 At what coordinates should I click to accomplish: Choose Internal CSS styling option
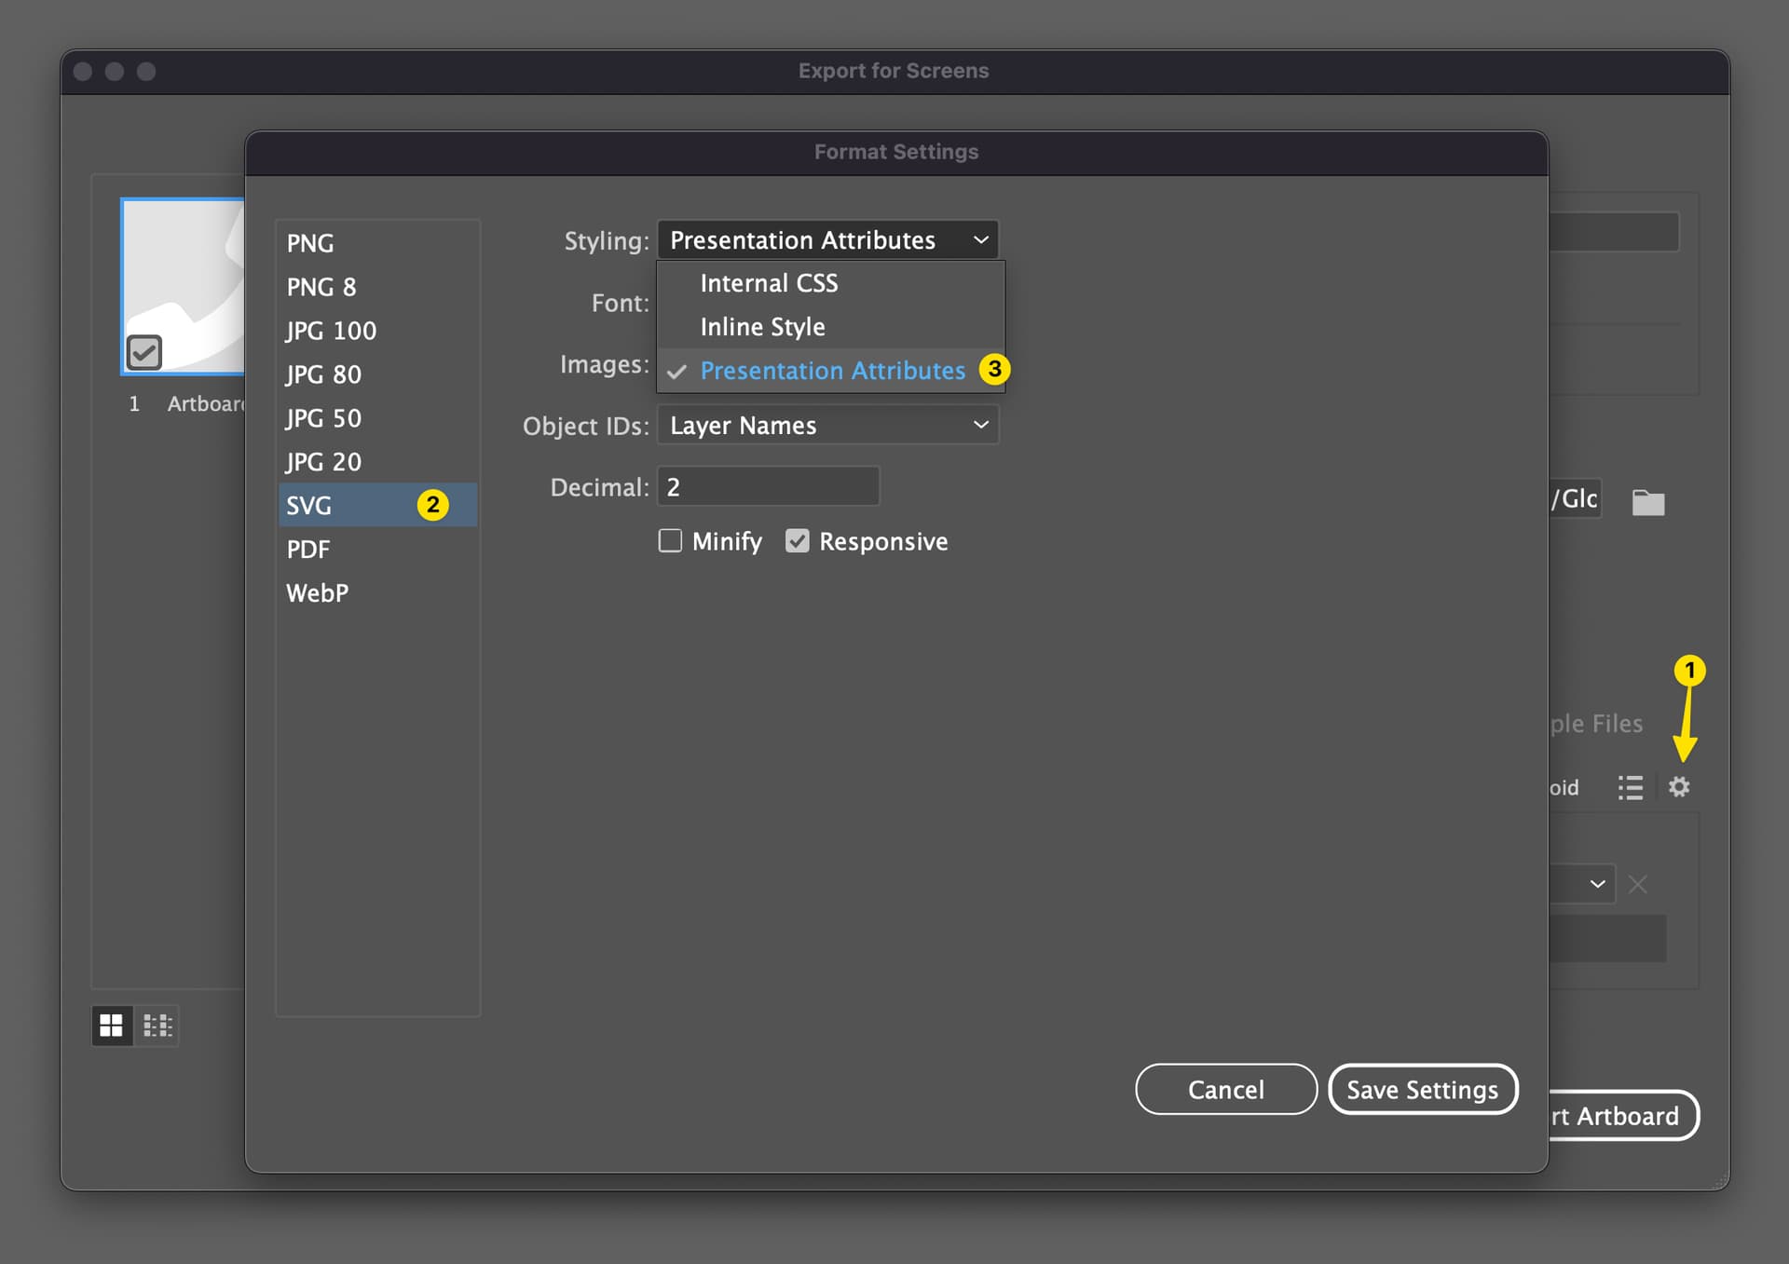(830, 283)
